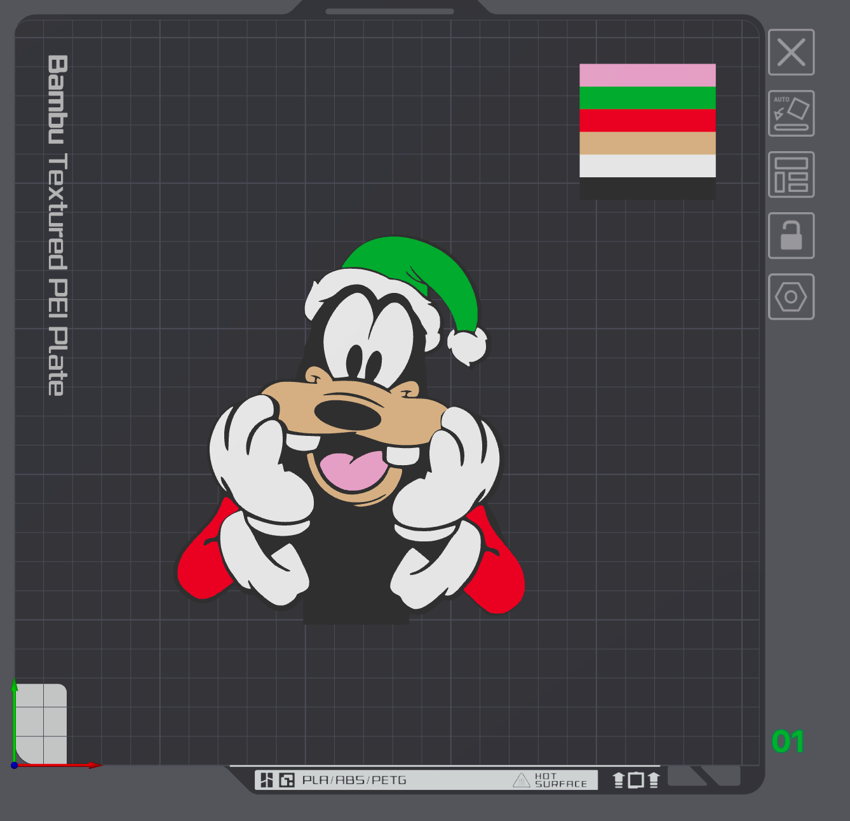Delete the current plate using the X icon
The width and height of the screenshot is (850, 821).
click(x=790, y=53)
